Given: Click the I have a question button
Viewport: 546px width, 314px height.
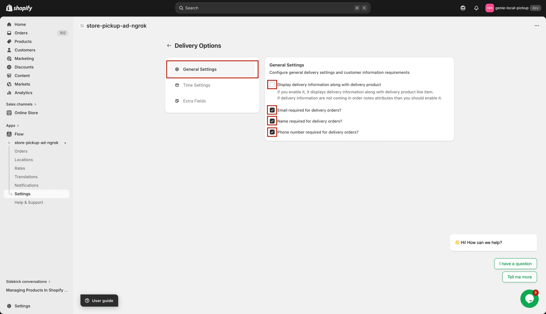Looking at the screenshot, I should pos(515,264).
